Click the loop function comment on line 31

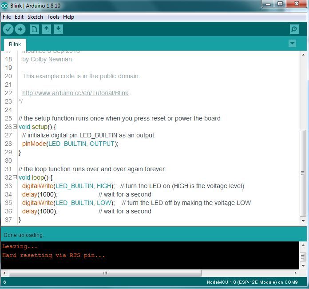[91, 169]
